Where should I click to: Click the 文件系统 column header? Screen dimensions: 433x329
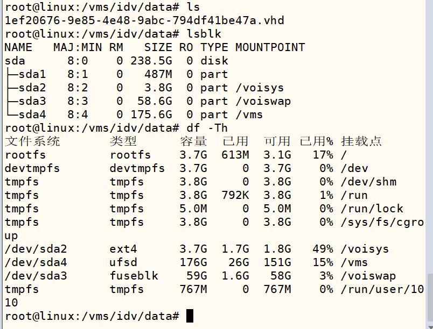pos(32,141)
